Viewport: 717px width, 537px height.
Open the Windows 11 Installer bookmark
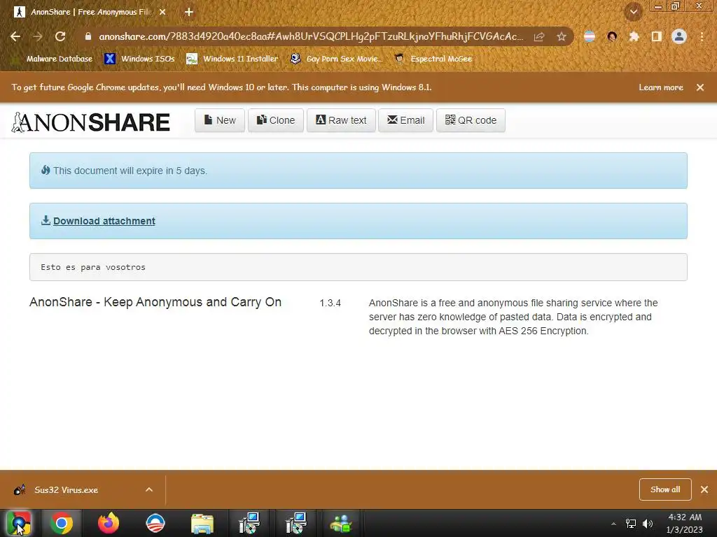232,59
